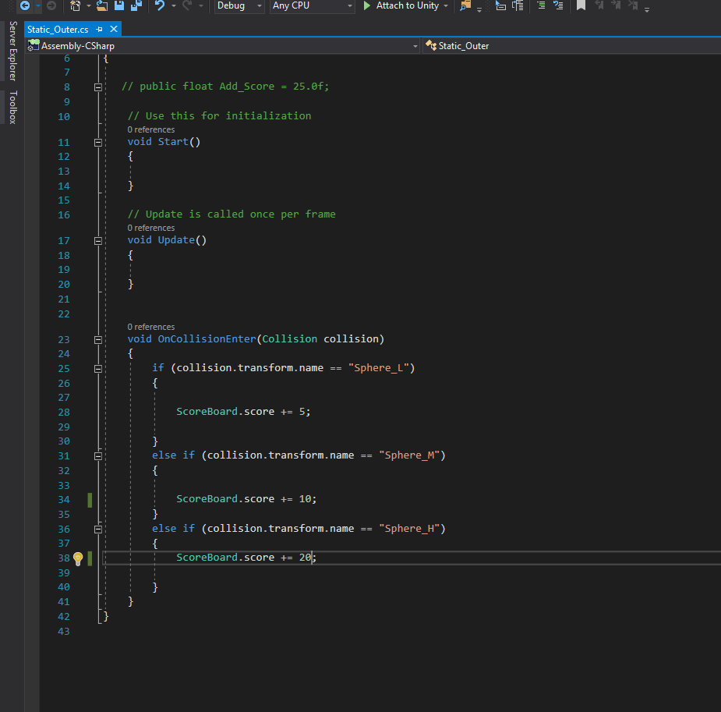Select the Static_Outer.cs document tab
This screenshot has width=721, height=712.
click(x=58, y=29)
